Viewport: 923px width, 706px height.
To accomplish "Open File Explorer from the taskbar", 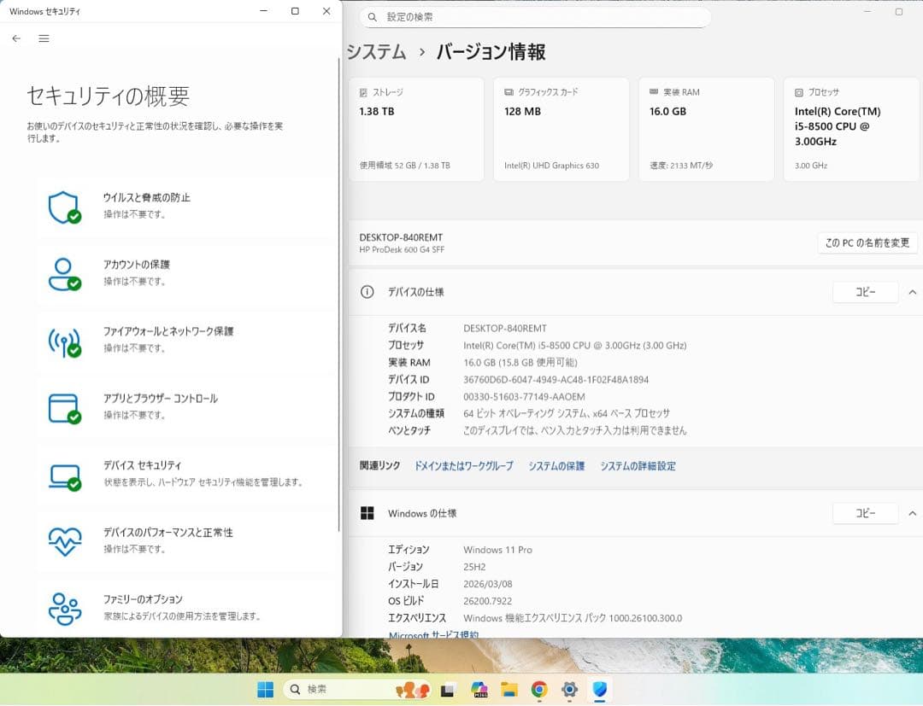I will click(x=509, y=689).
